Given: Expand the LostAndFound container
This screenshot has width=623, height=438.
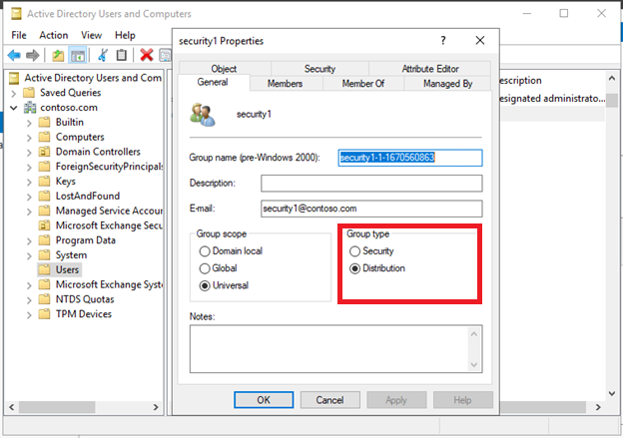Looking at the screenshot, I should click(x=29, y=197).
